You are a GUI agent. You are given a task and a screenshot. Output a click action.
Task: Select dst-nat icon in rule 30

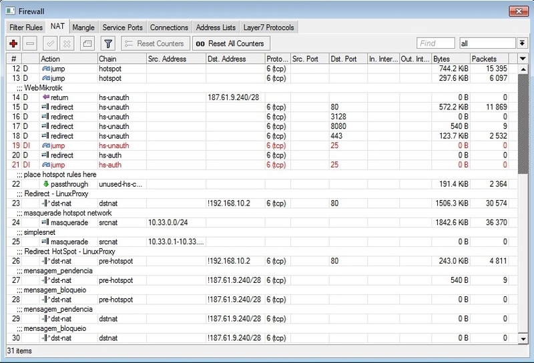coord(45,338)
